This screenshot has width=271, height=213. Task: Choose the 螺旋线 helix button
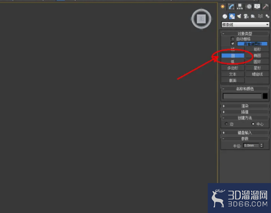(257, 74)
